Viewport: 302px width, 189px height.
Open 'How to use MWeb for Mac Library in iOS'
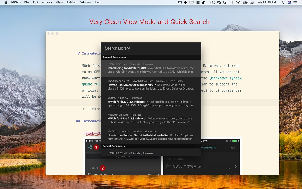pyautogui.click(x=151, y=85)
